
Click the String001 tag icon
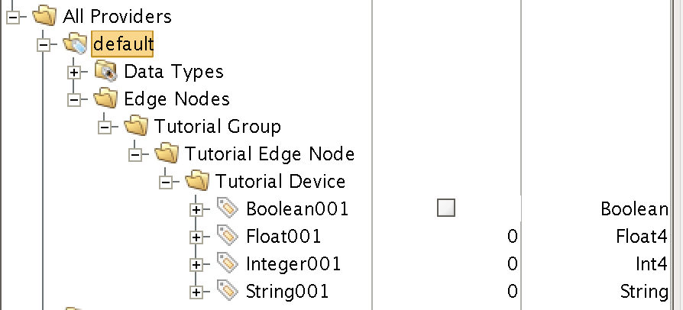228,291
